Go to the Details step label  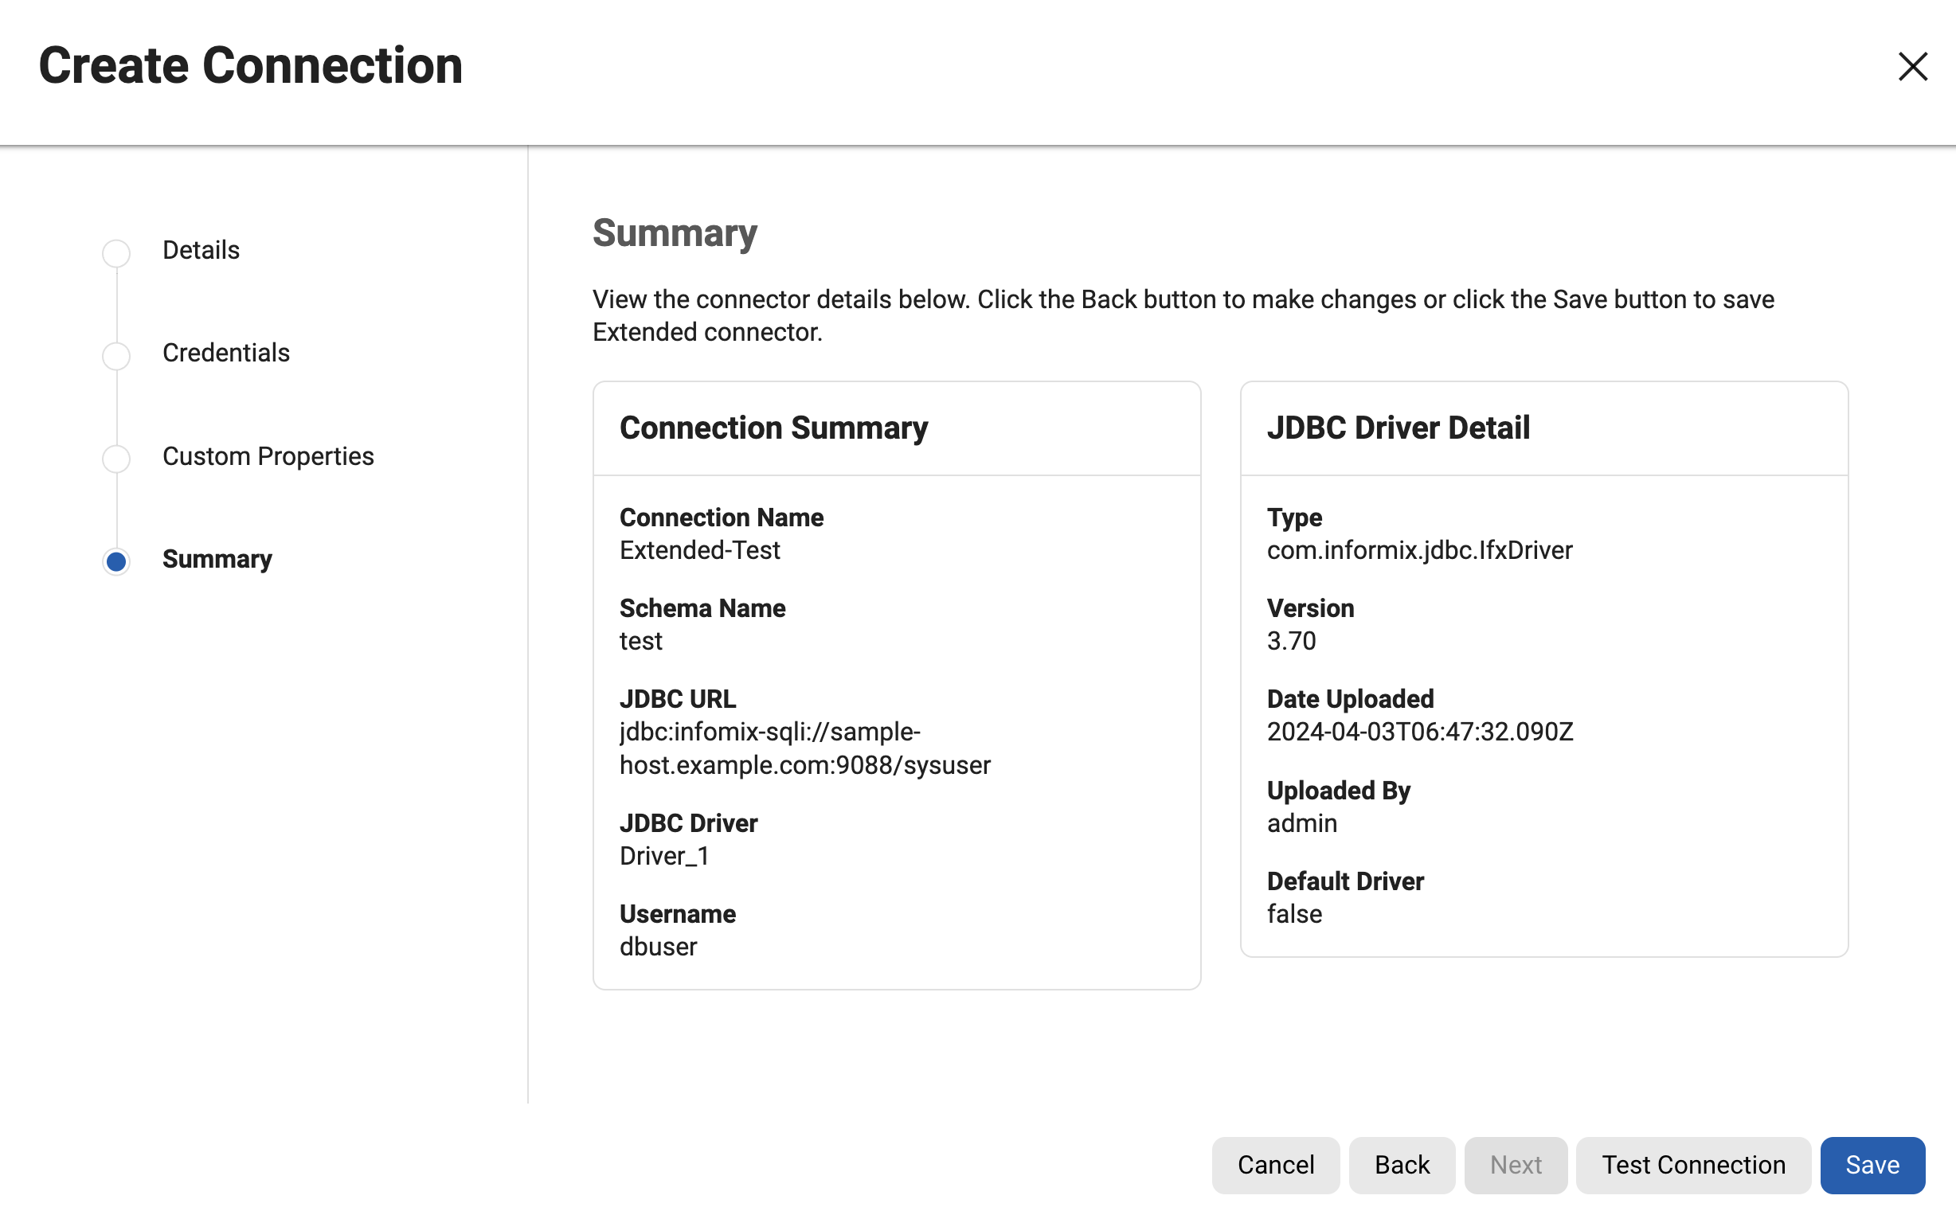(x=201, y=250)
